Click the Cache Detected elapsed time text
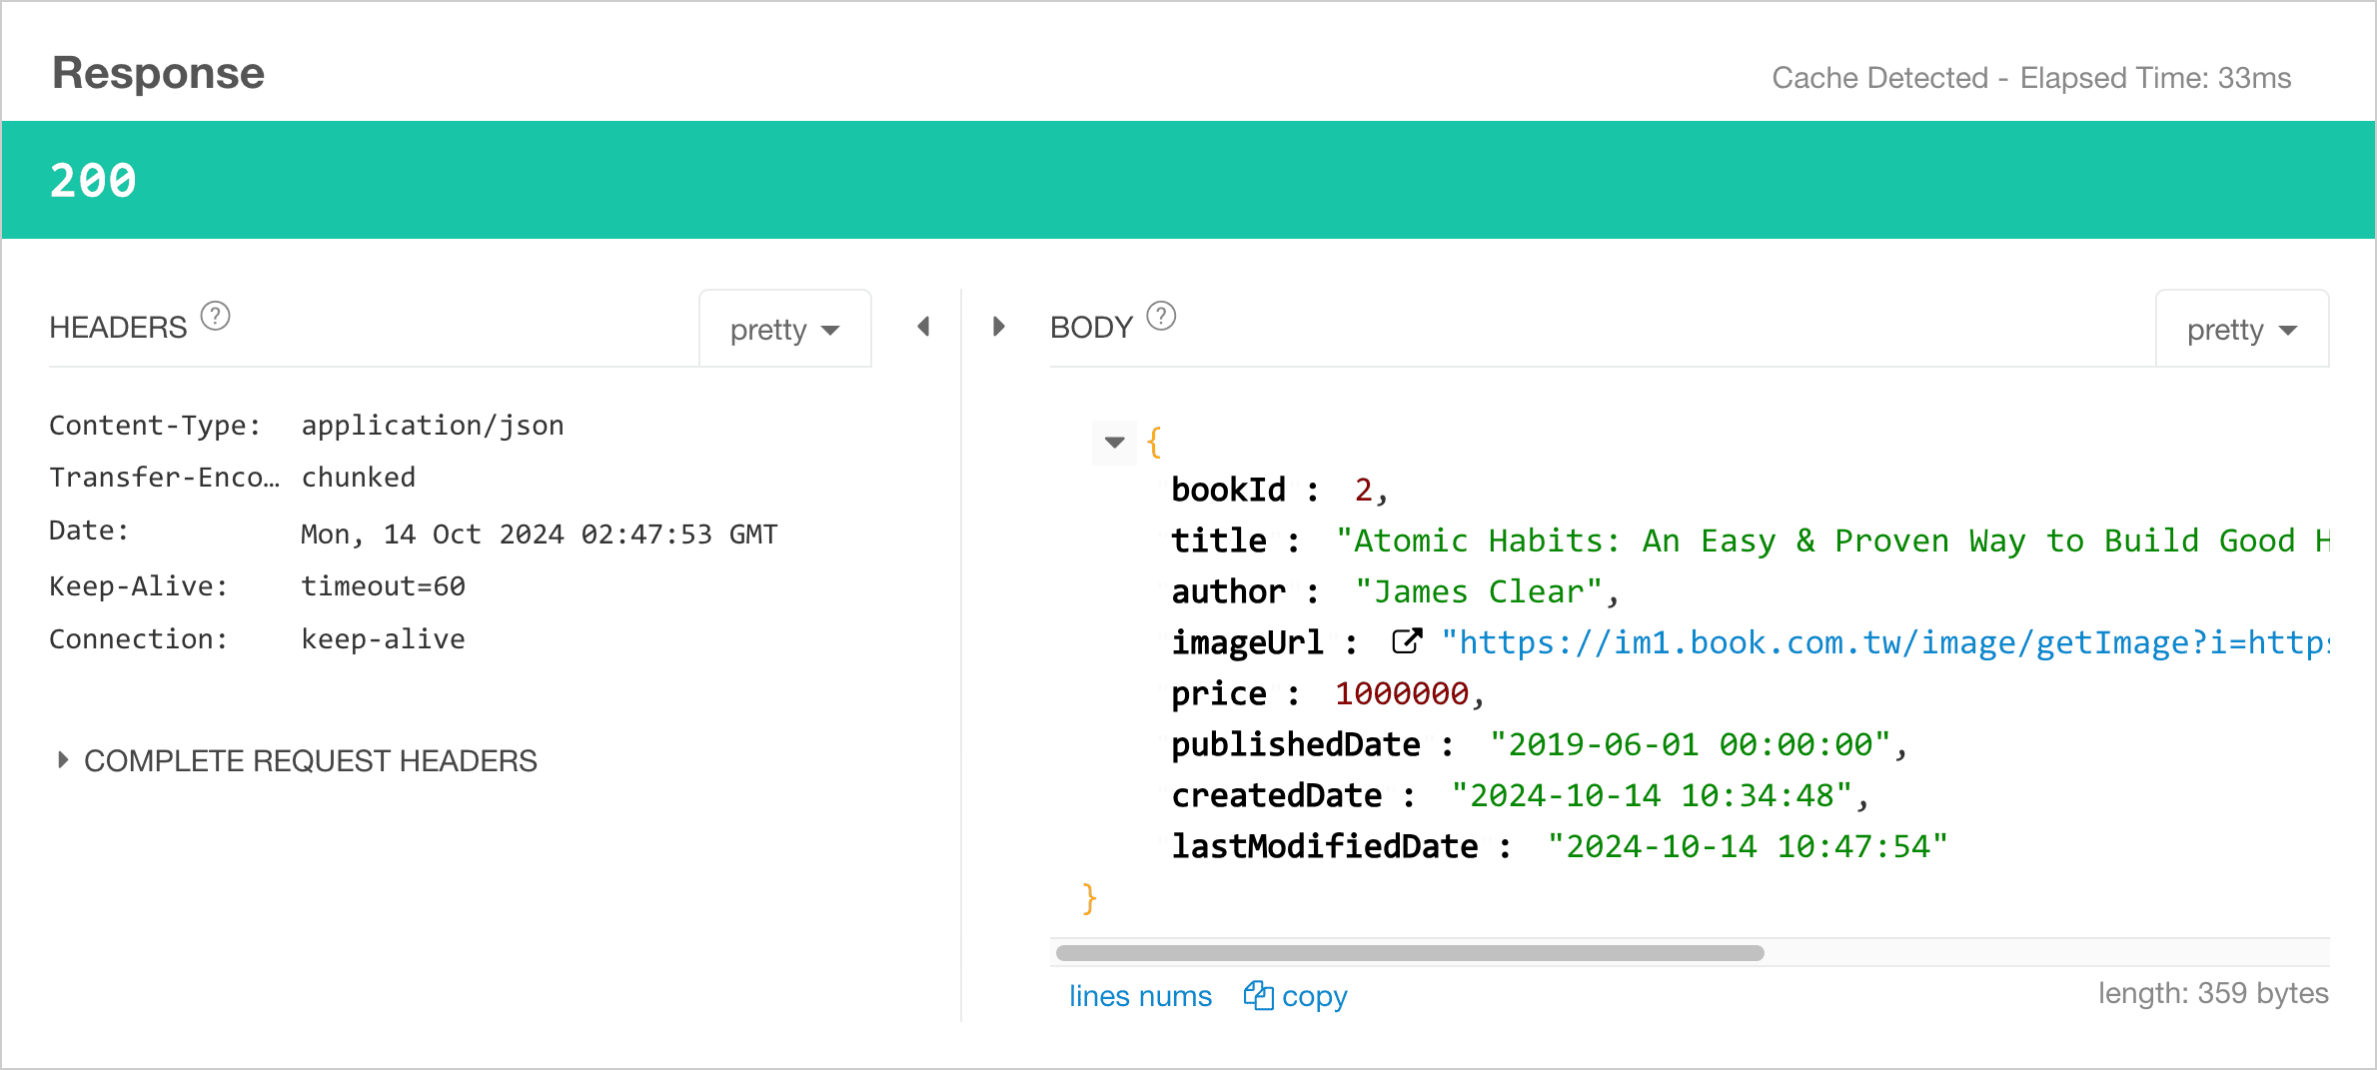The height and width of the screenshot is (1070, 2377). pos(2031,78)
